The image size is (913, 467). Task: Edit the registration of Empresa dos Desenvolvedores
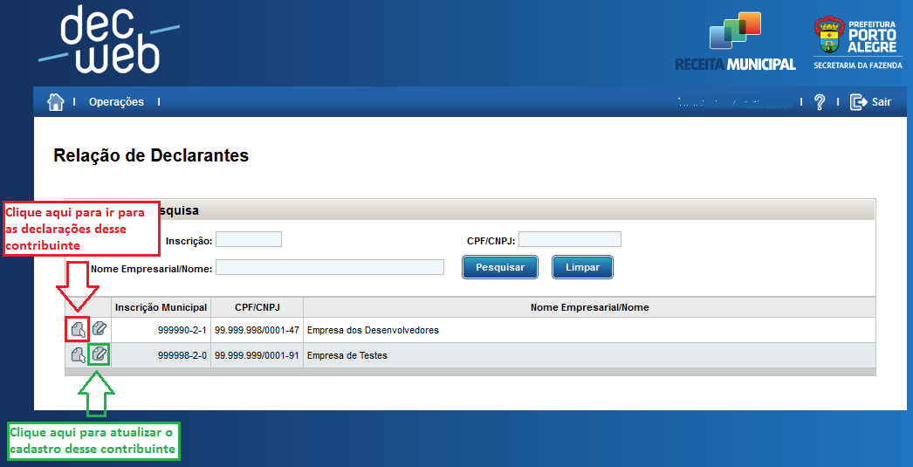point(99,330)
